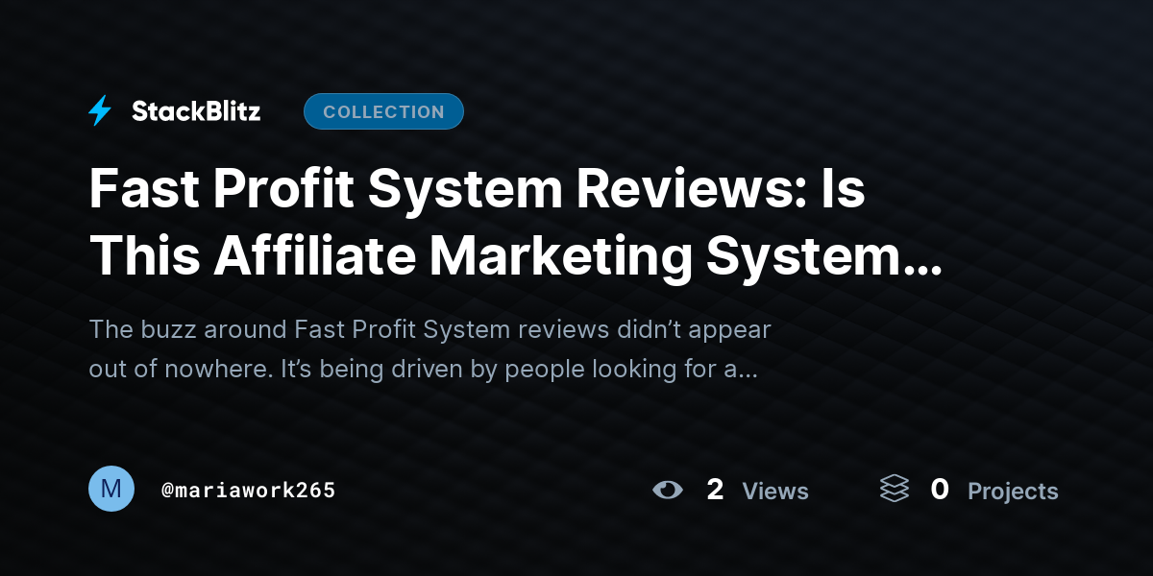The width and height of the screenshot is (1153, 576).
Task: Click the second title line, This Affiliate Marketing System
Action: tap(516, 255)
